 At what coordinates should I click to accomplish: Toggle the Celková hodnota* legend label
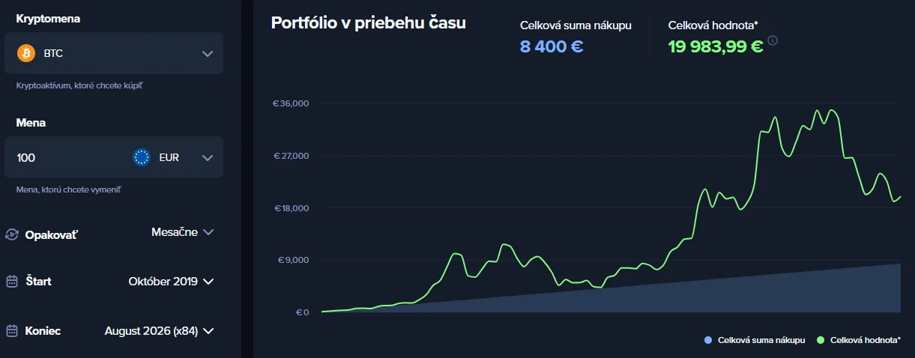[866, 340]
